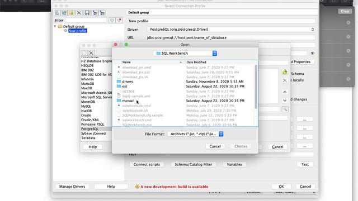Viewport: 358px width, 201px height.
Task: Click the yellow new group folder icon
Action: [71, 13]
